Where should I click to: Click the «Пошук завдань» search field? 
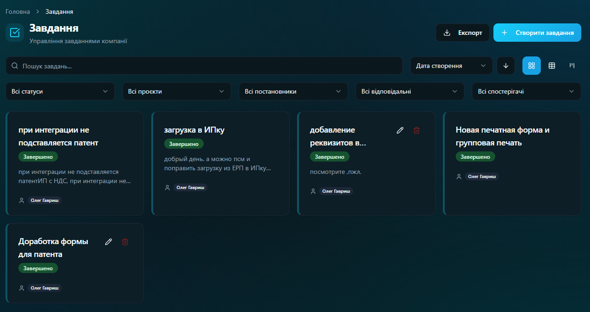(x=204, y=66)
